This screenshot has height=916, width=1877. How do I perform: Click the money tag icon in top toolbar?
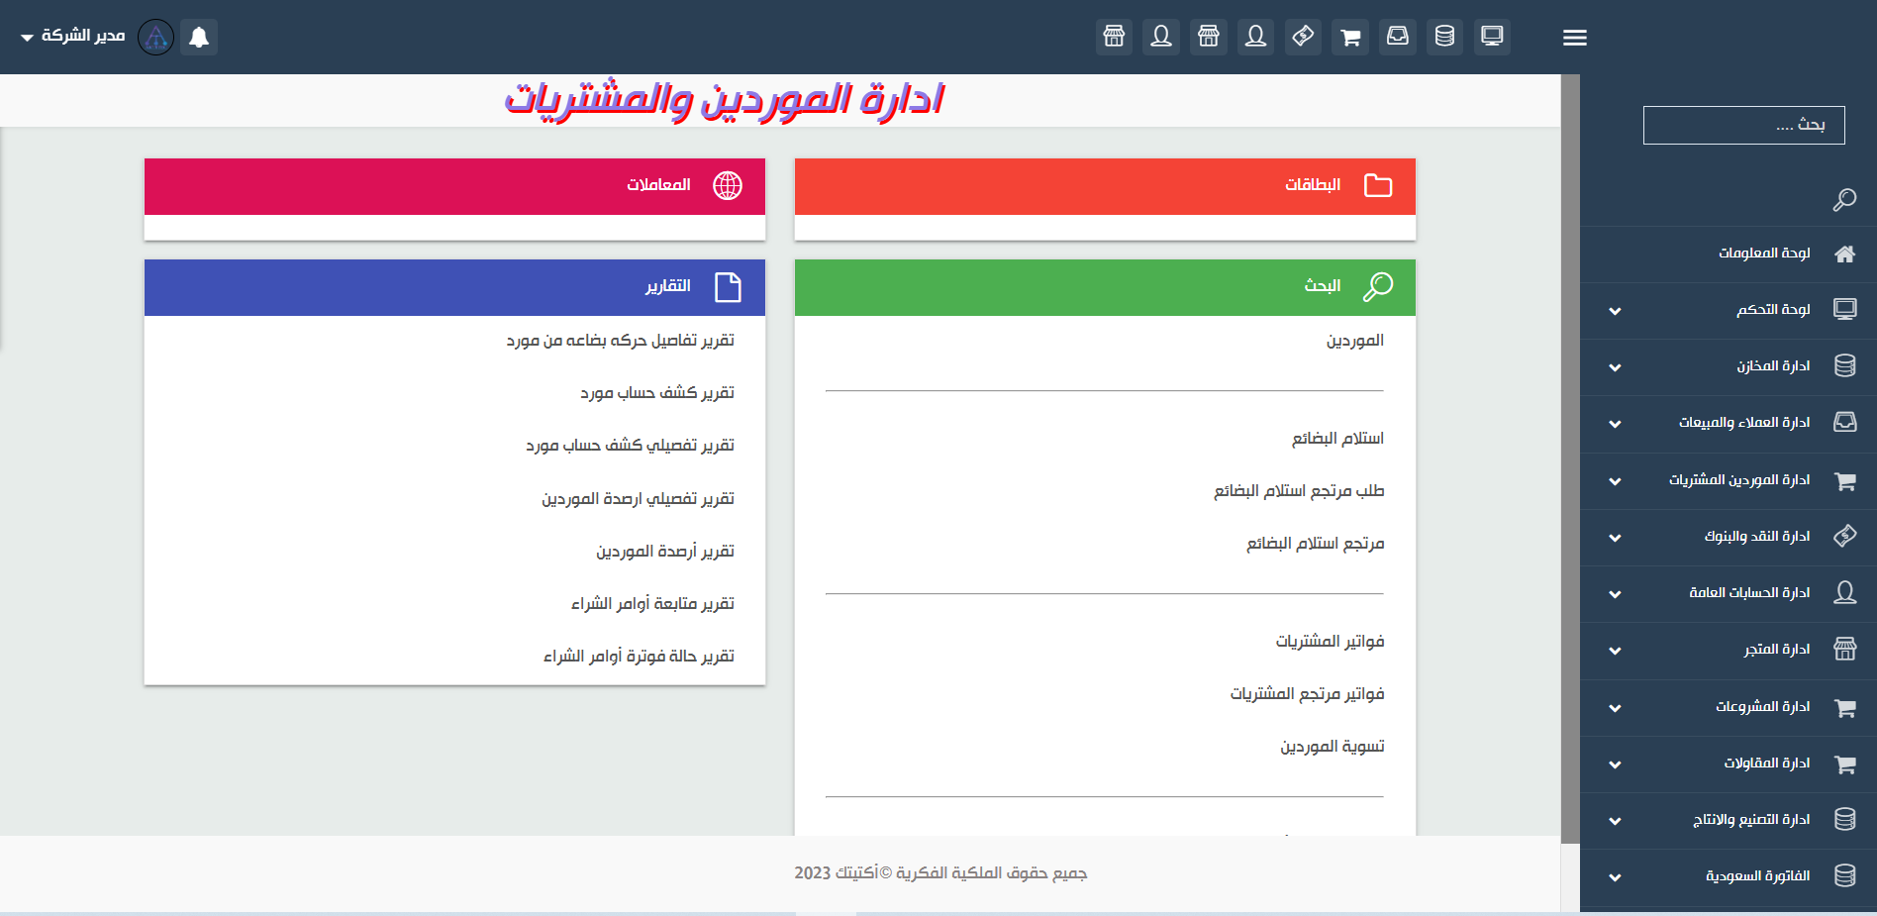click(x=1303, y=37)
